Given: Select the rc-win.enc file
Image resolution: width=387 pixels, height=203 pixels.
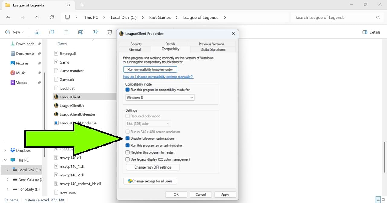Looking at the screenshot, I should click(x=68, y=192).
